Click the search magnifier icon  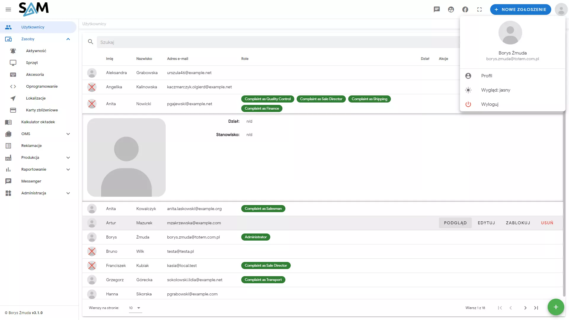pos(91,42)
